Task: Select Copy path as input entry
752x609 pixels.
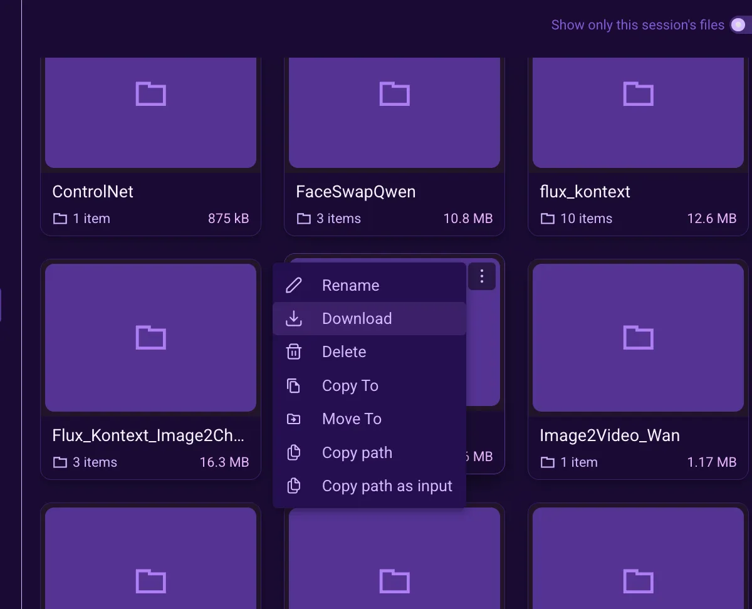Action: [x=369, y=486]
